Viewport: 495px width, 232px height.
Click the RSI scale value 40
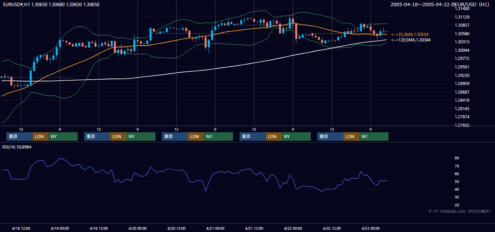click(457, 189)
